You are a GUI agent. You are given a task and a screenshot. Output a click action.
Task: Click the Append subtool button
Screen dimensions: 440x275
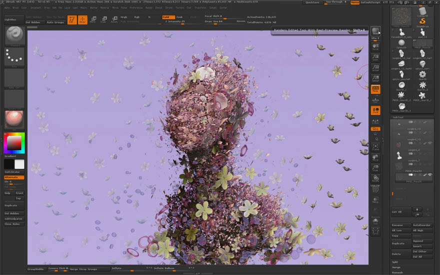click(422, 241)
